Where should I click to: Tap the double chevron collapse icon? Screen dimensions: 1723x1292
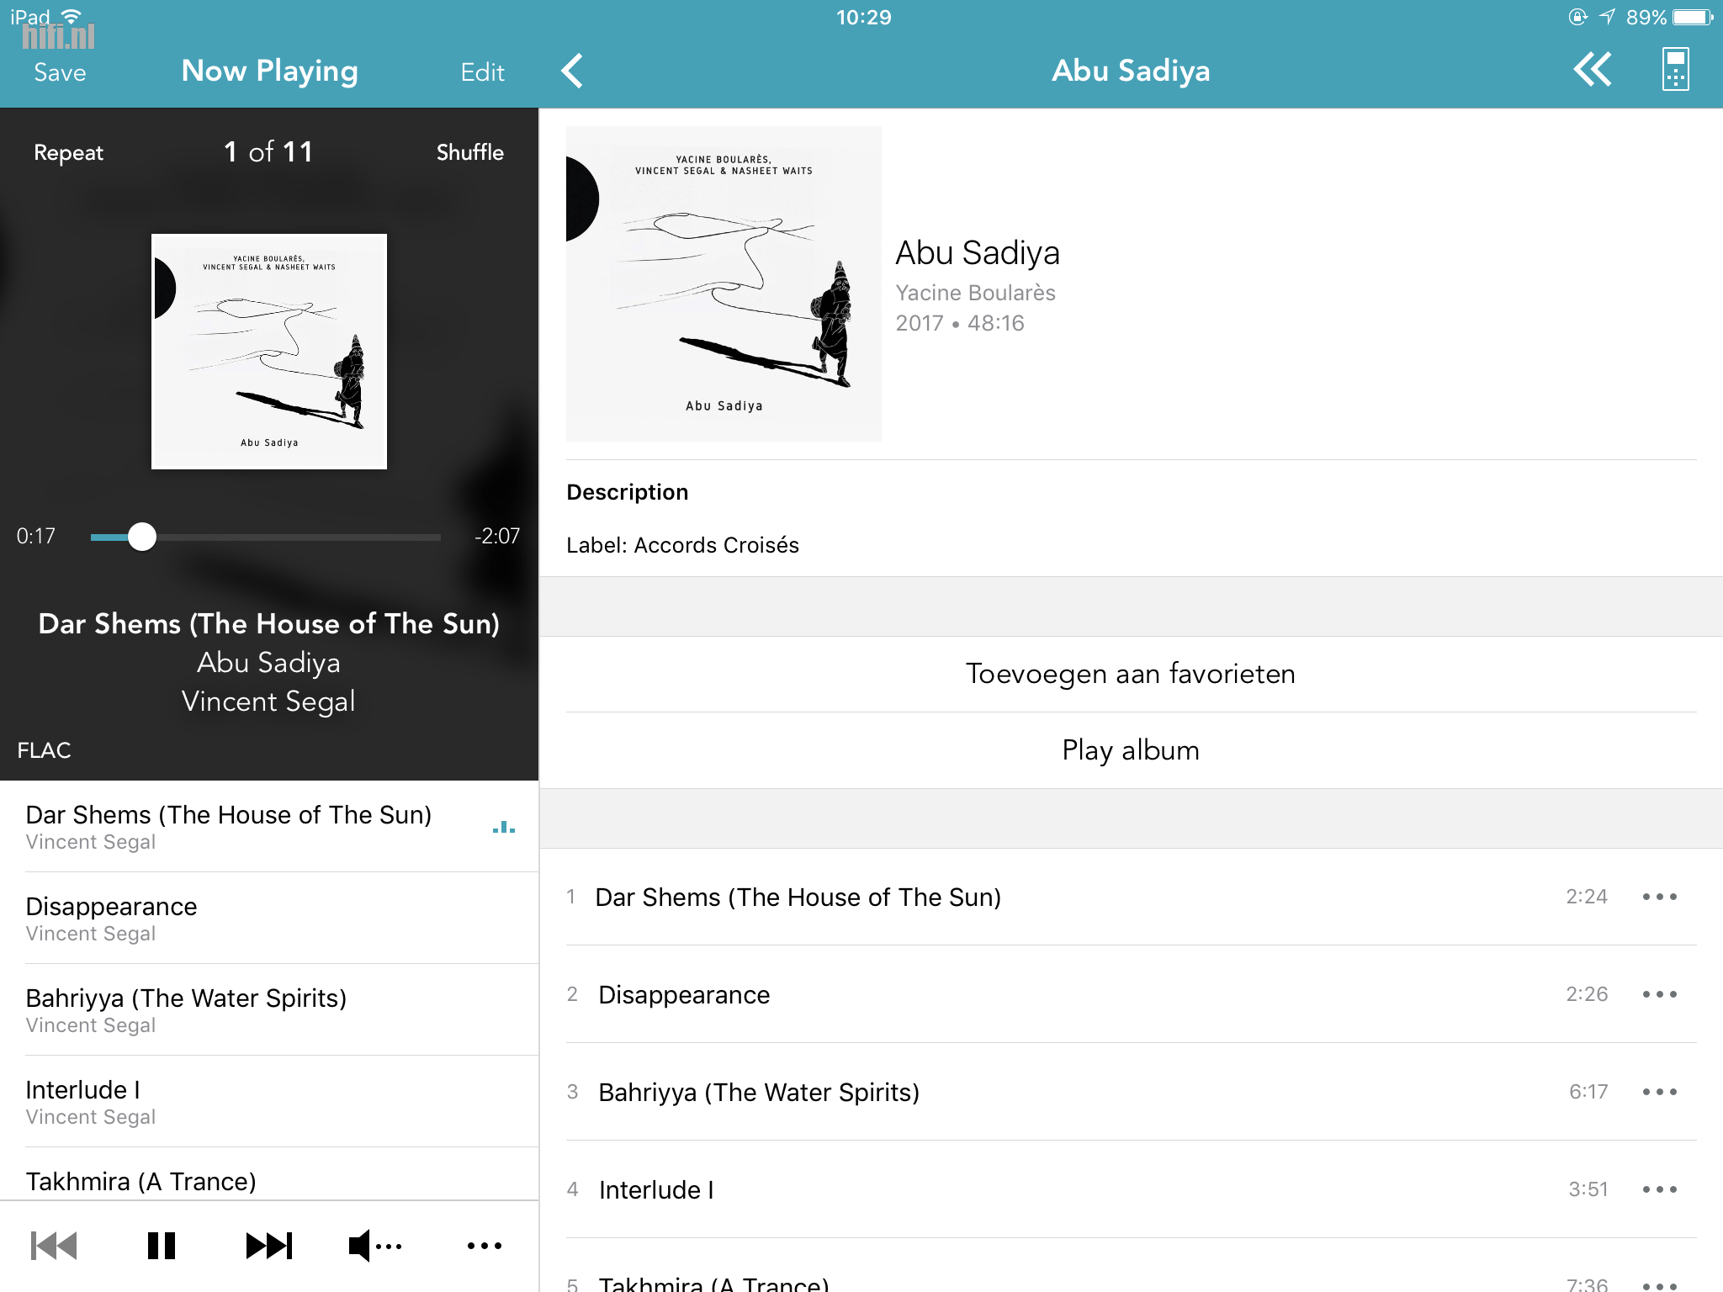point(1592,70)
